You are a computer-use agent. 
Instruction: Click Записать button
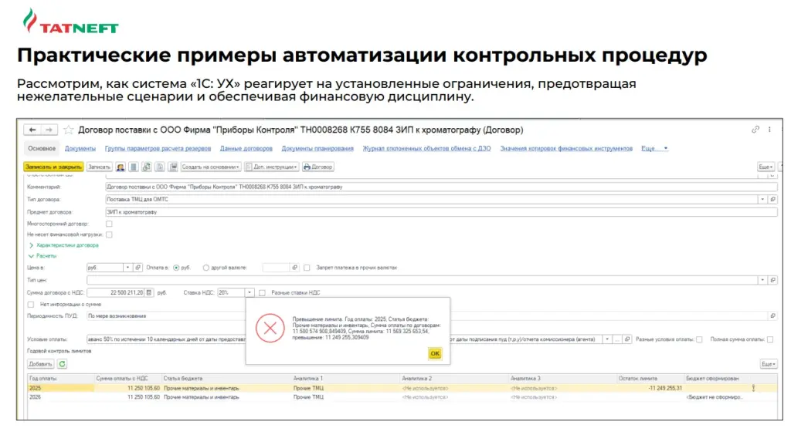click(x=99, y=167)
